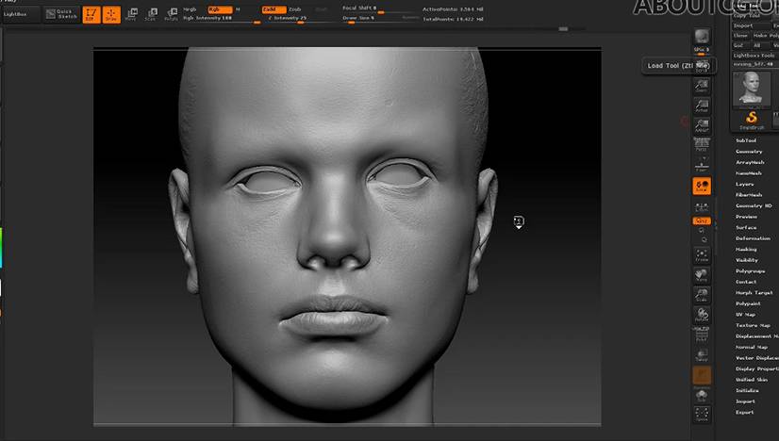Click the BPR render button
The width and height of the screenshot is (779, 441).
[x=702, y=36]
